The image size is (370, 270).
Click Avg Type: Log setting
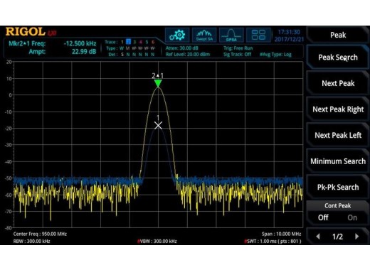pyautogui.click(x=275, y=55)
